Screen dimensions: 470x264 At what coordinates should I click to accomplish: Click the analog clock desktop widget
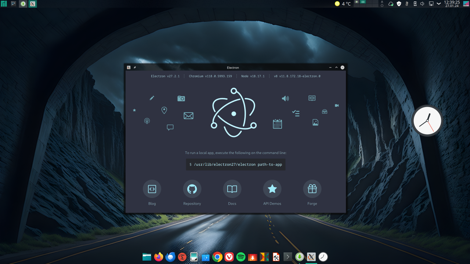427,121
